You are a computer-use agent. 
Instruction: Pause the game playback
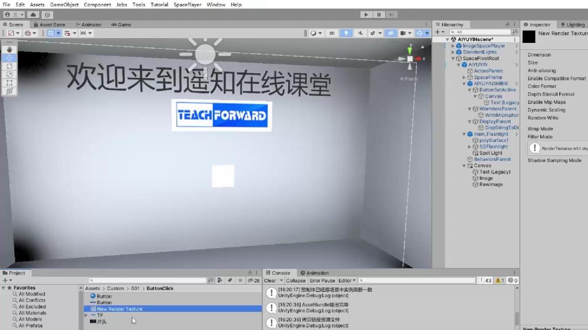coord(379,15)
